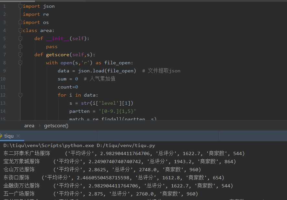Click line number 7 in the gutter

[x=5, y=55]
